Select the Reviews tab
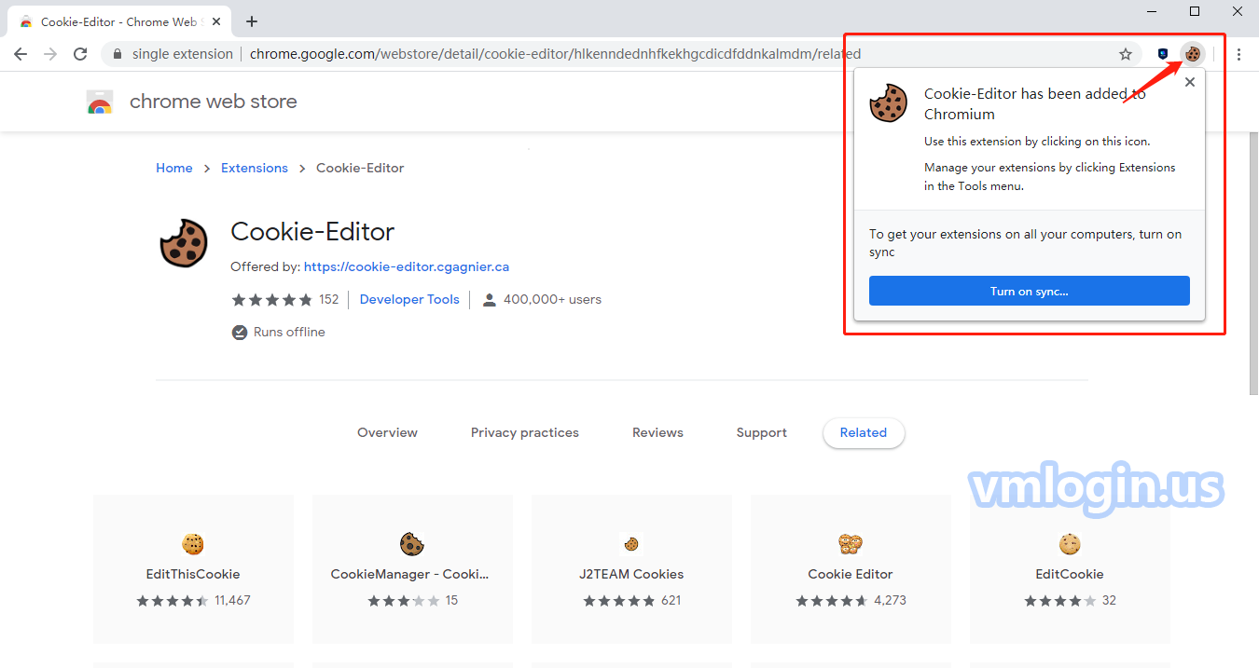Screen dimensions: 1259x668 click(657, 432)
